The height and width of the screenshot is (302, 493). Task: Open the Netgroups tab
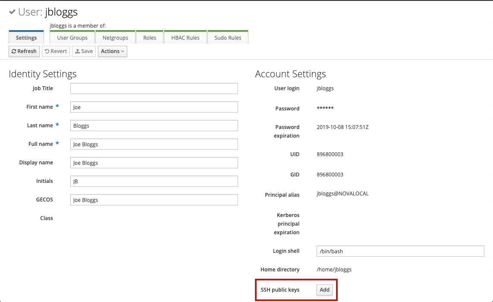[115, 38]
